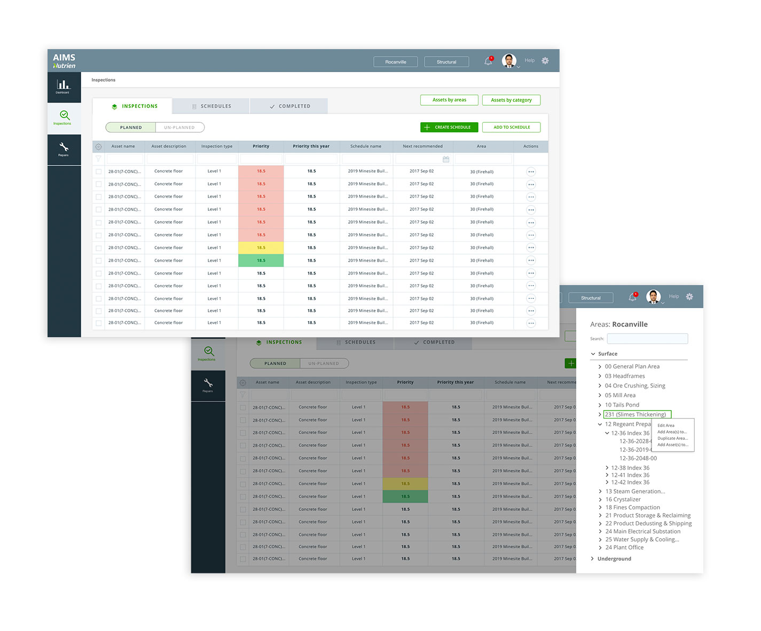Open Inspections in the front window sidebar

64,118
